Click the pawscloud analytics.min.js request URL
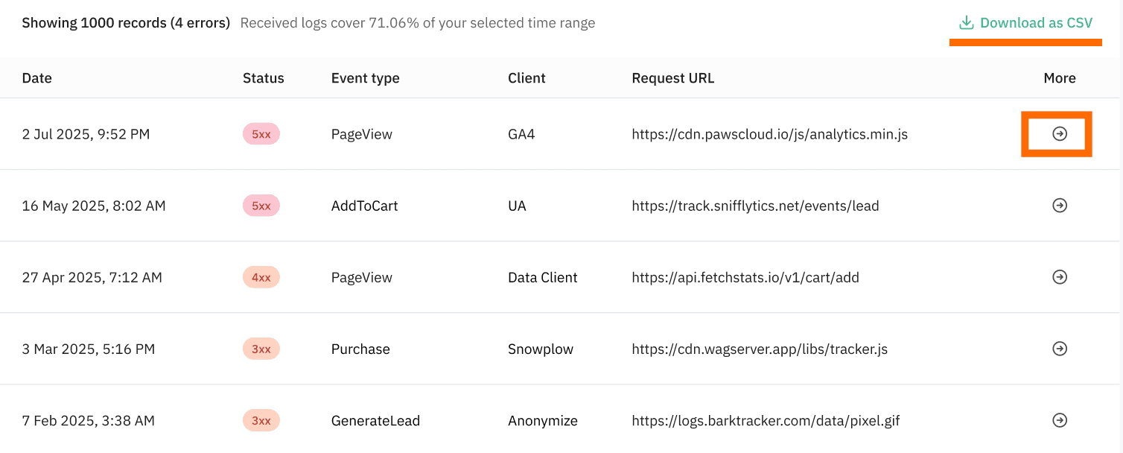Screen dimensions: 1123x453 coord(770,134)
